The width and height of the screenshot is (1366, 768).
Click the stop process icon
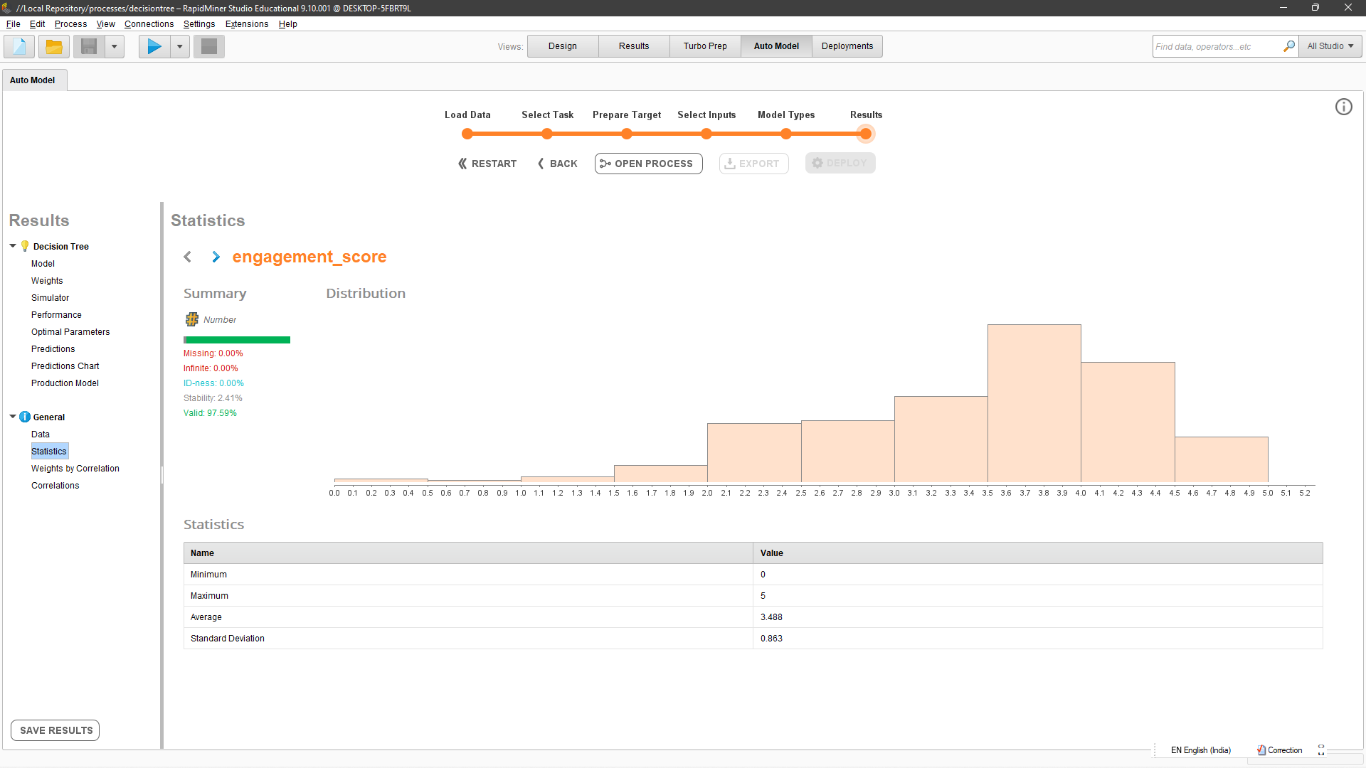click(x=208, y=46)
